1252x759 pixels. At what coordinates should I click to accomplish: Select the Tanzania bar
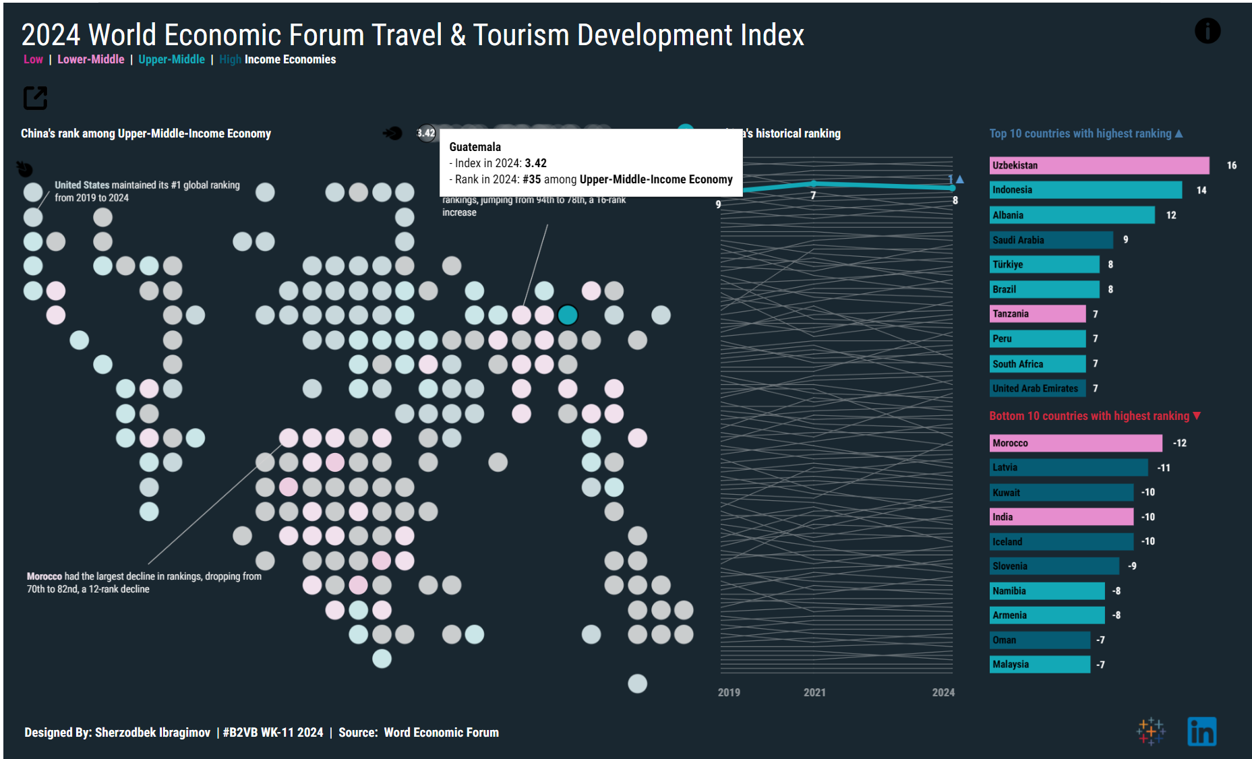[x=1038, y=313]
